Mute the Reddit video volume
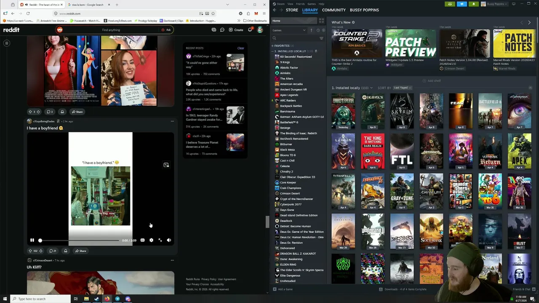 pos(169,240)
